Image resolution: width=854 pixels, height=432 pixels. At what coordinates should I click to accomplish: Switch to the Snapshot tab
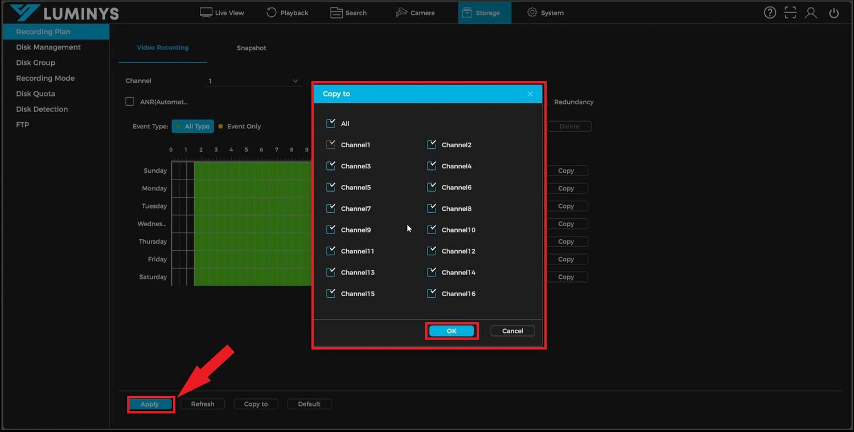[x=251, y=48]
